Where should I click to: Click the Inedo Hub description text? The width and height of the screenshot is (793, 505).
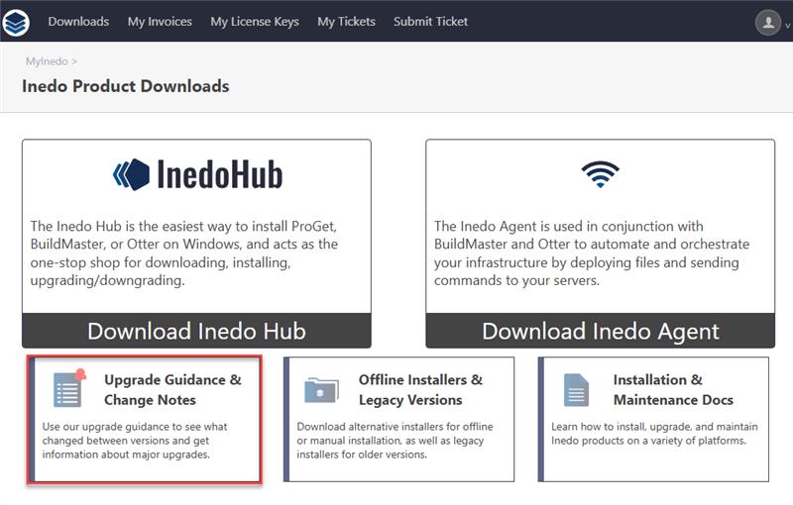point(184,253)
